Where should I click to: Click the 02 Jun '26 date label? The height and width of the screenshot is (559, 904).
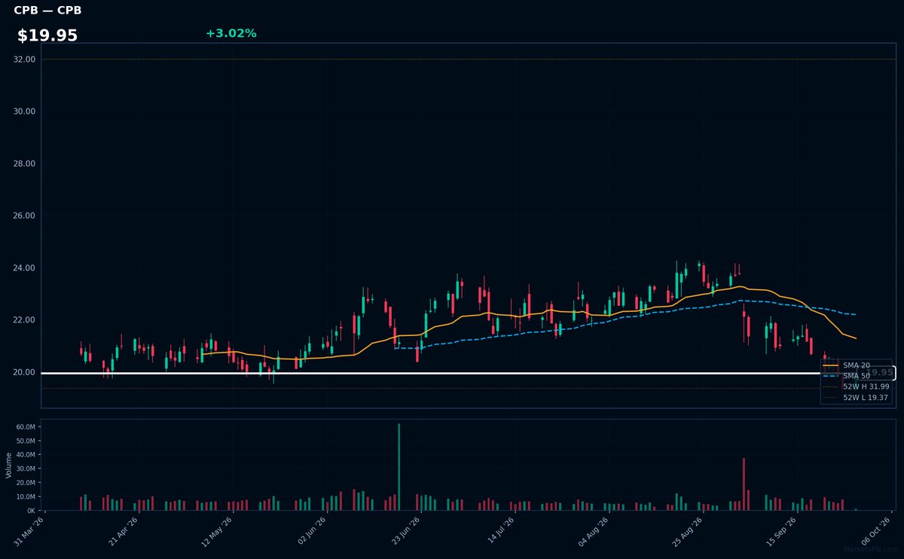click(313, 532)
